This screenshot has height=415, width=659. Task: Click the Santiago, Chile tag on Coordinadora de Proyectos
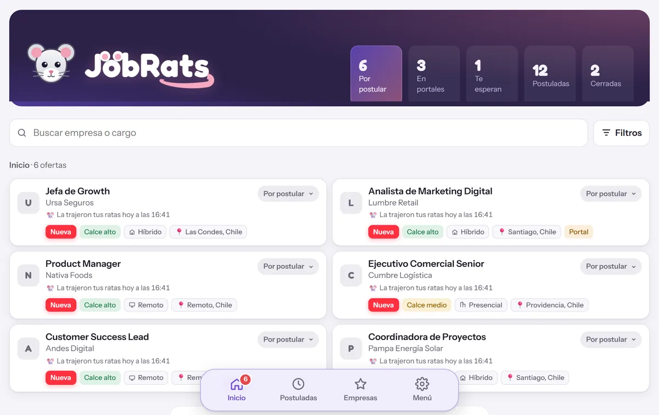coord(535,378)
